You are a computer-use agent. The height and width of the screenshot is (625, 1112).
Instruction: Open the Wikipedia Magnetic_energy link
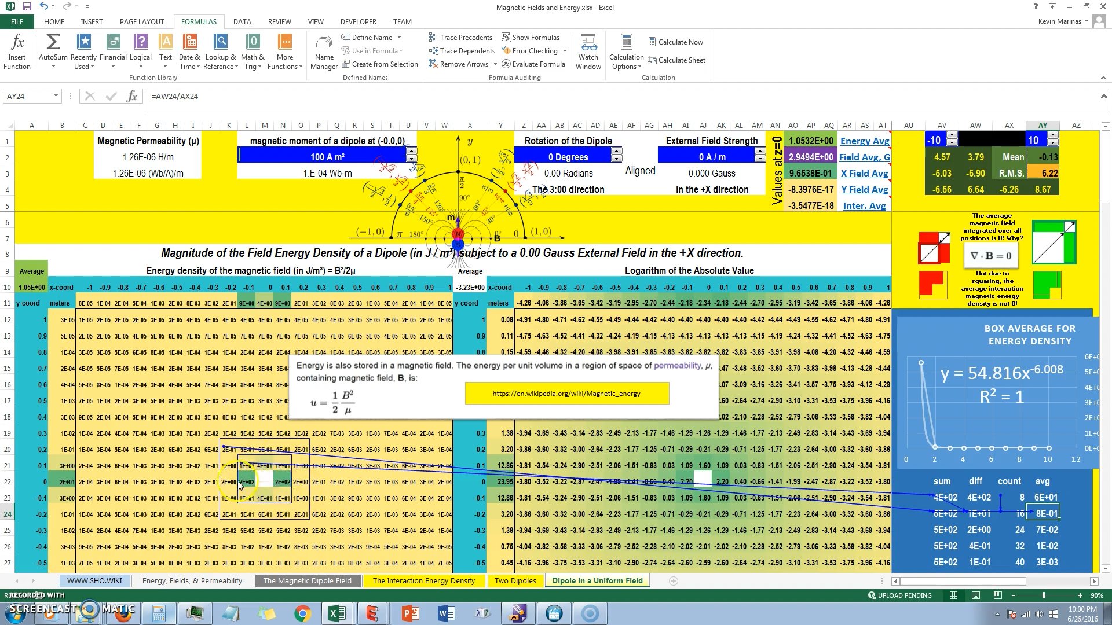click(566, 394)
